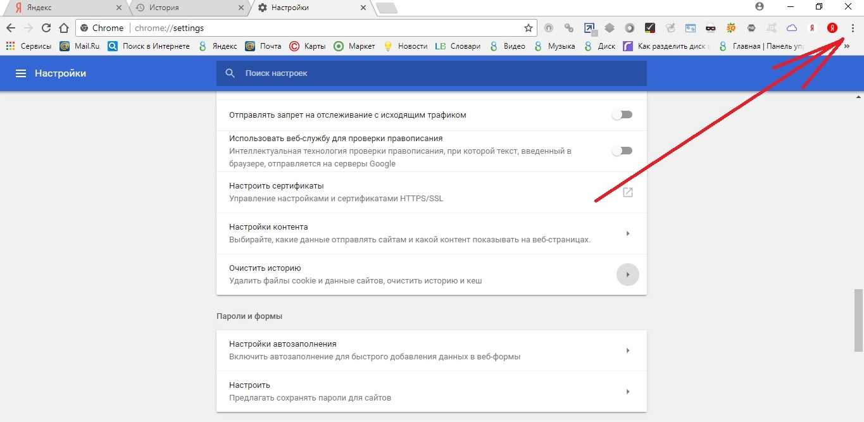This screenshot has width=864, height=422.
Task: Click the orange 50 extension icon
Action: tap(731, 28)
